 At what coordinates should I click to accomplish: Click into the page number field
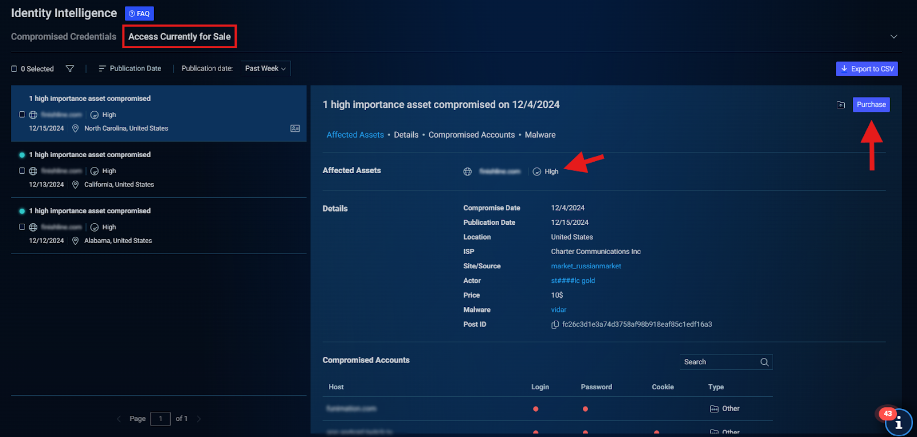click(160, 419)
